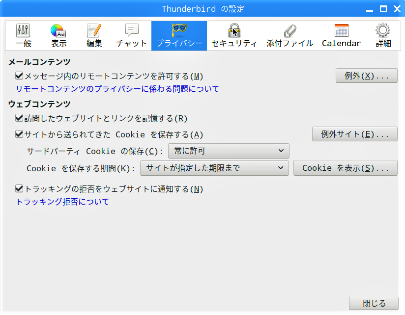Toggle メッセージ内のリモートコンテンツを許可する checkbox
The image size is (405, 315).
pyautogui.click(x=19, y=76)
